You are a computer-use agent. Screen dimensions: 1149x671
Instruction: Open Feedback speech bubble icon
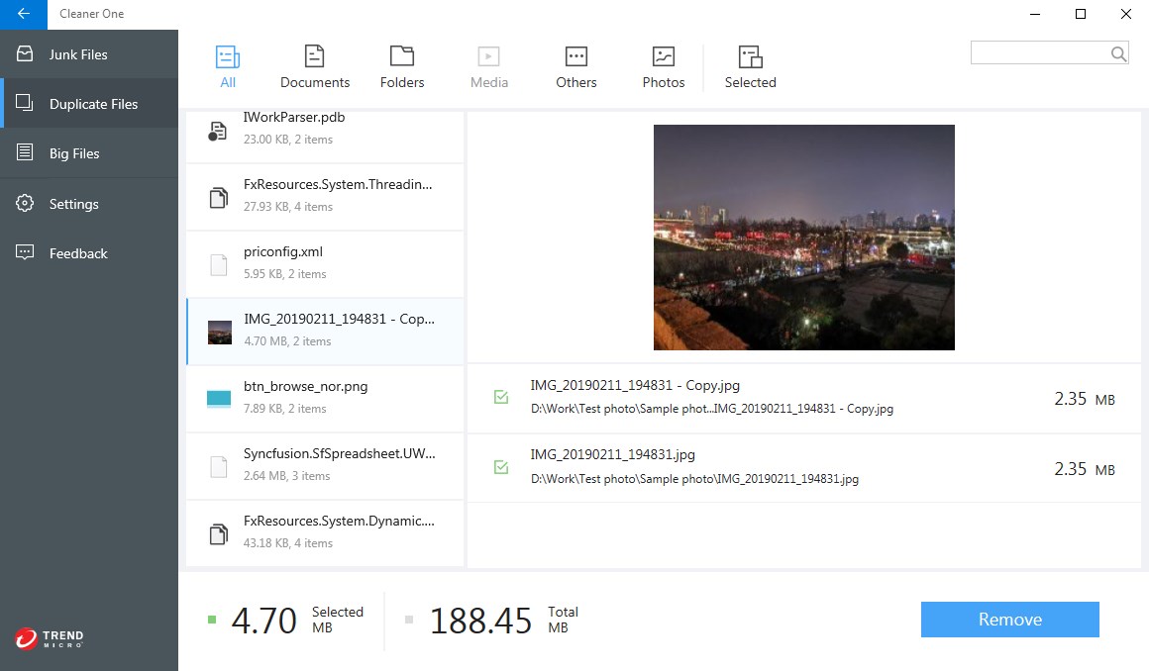(25, 252)
